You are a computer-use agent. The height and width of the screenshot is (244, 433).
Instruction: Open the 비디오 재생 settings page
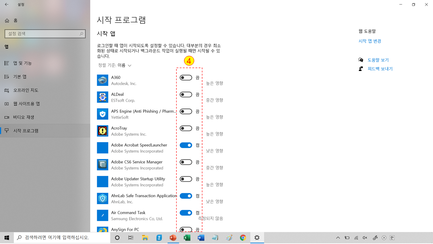24,117
